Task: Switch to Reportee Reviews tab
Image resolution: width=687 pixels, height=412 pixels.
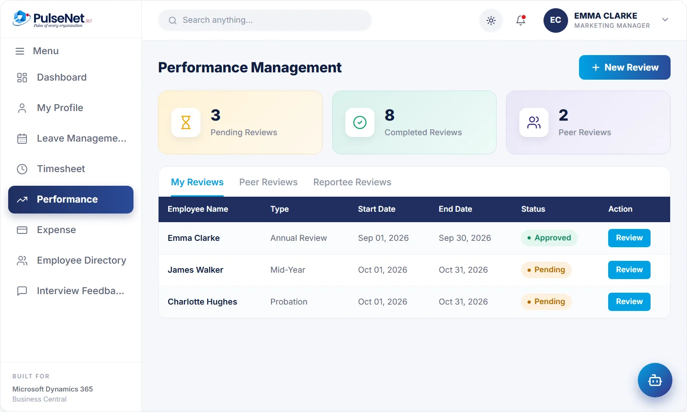Action: click(x=352, y=182)
